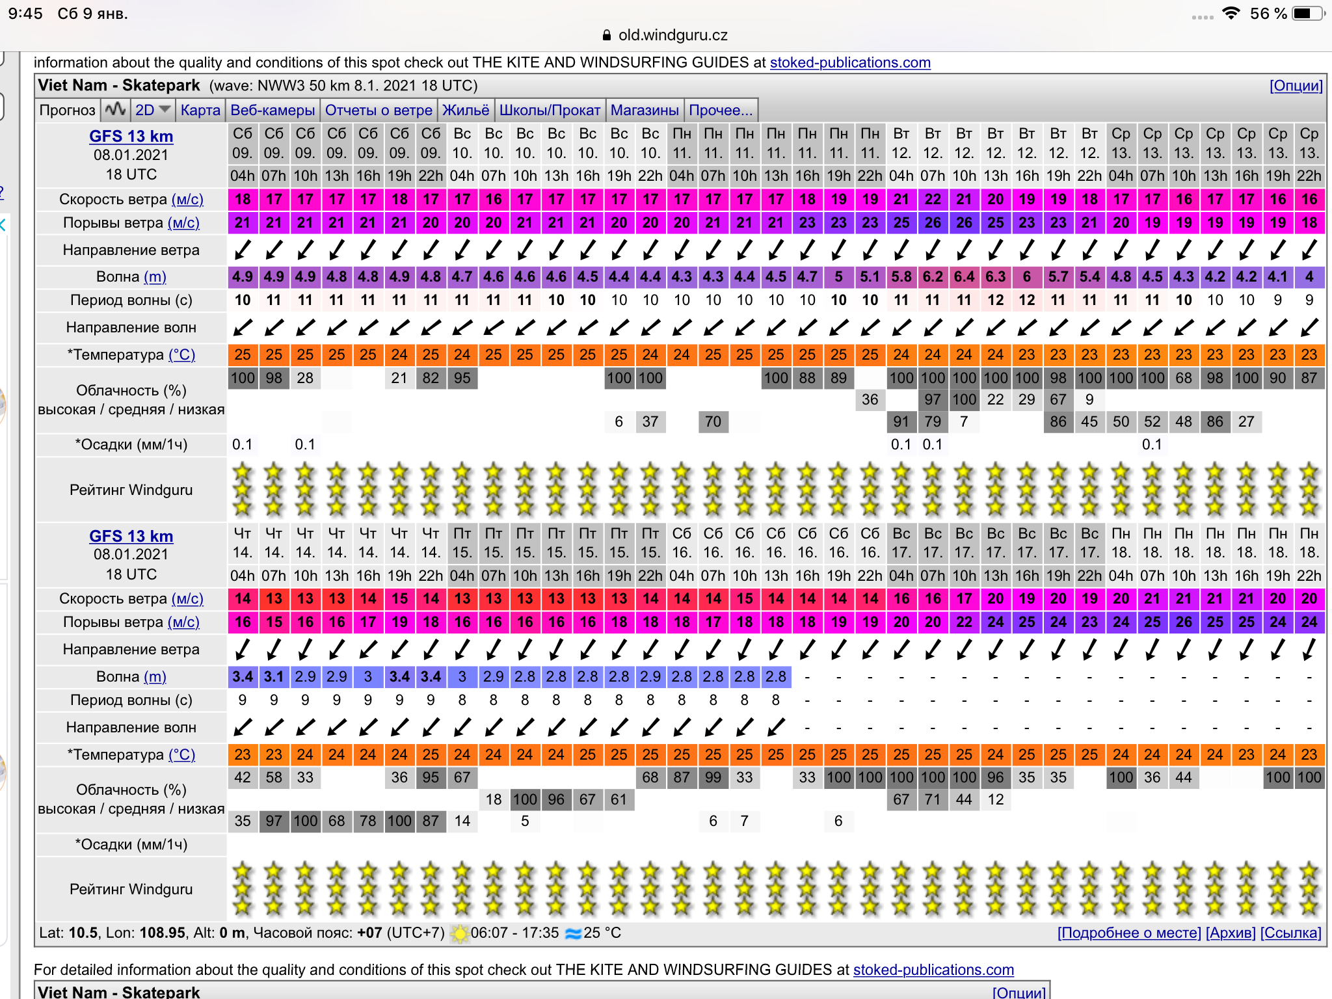The width and height of the screenshot is (1332, 999).
Task: Open the Школы/Прокат tab
Action: coord(550,110)
